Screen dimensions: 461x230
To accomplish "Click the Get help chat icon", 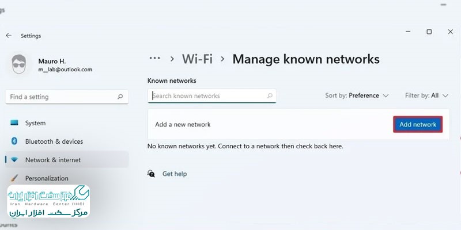I will (x=151, y=174).
